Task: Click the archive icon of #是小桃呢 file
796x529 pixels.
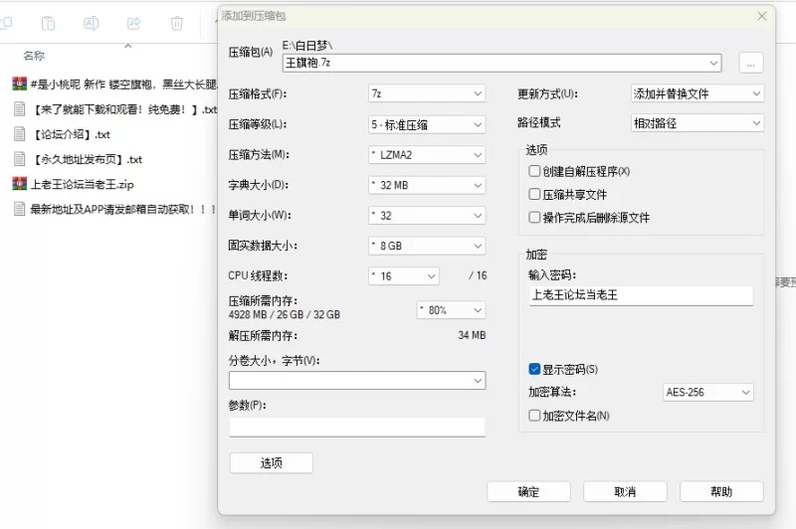Action: (x=19, y=84)
